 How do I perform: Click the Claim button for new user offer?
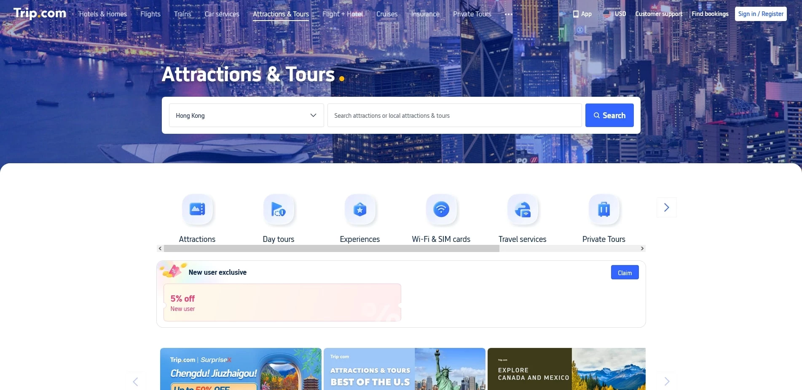pos(625,272)
